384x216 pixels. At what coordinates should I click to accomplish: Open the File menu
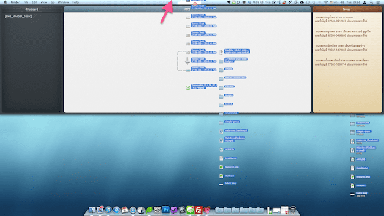[x=26, y=2]
